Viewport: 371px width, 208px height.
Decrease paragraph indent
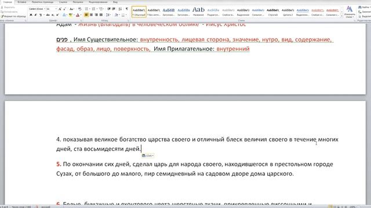click(109, 9)
